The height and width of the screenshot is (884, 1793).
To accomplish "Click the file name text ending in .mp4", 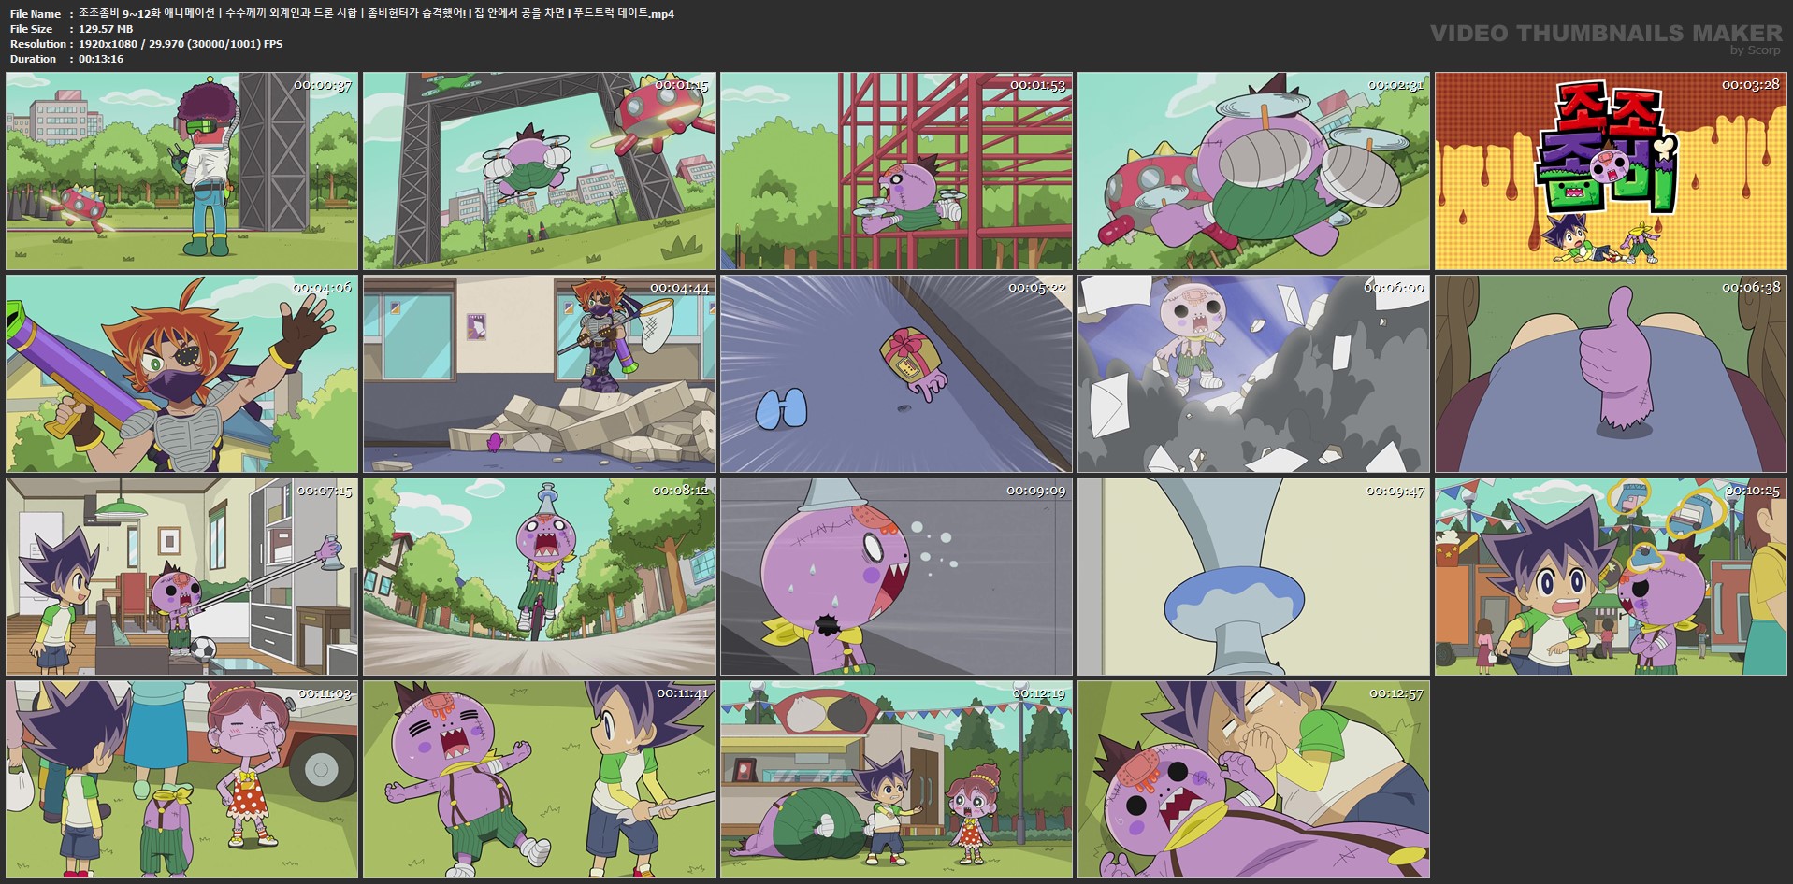I will (x=376, y=14).
